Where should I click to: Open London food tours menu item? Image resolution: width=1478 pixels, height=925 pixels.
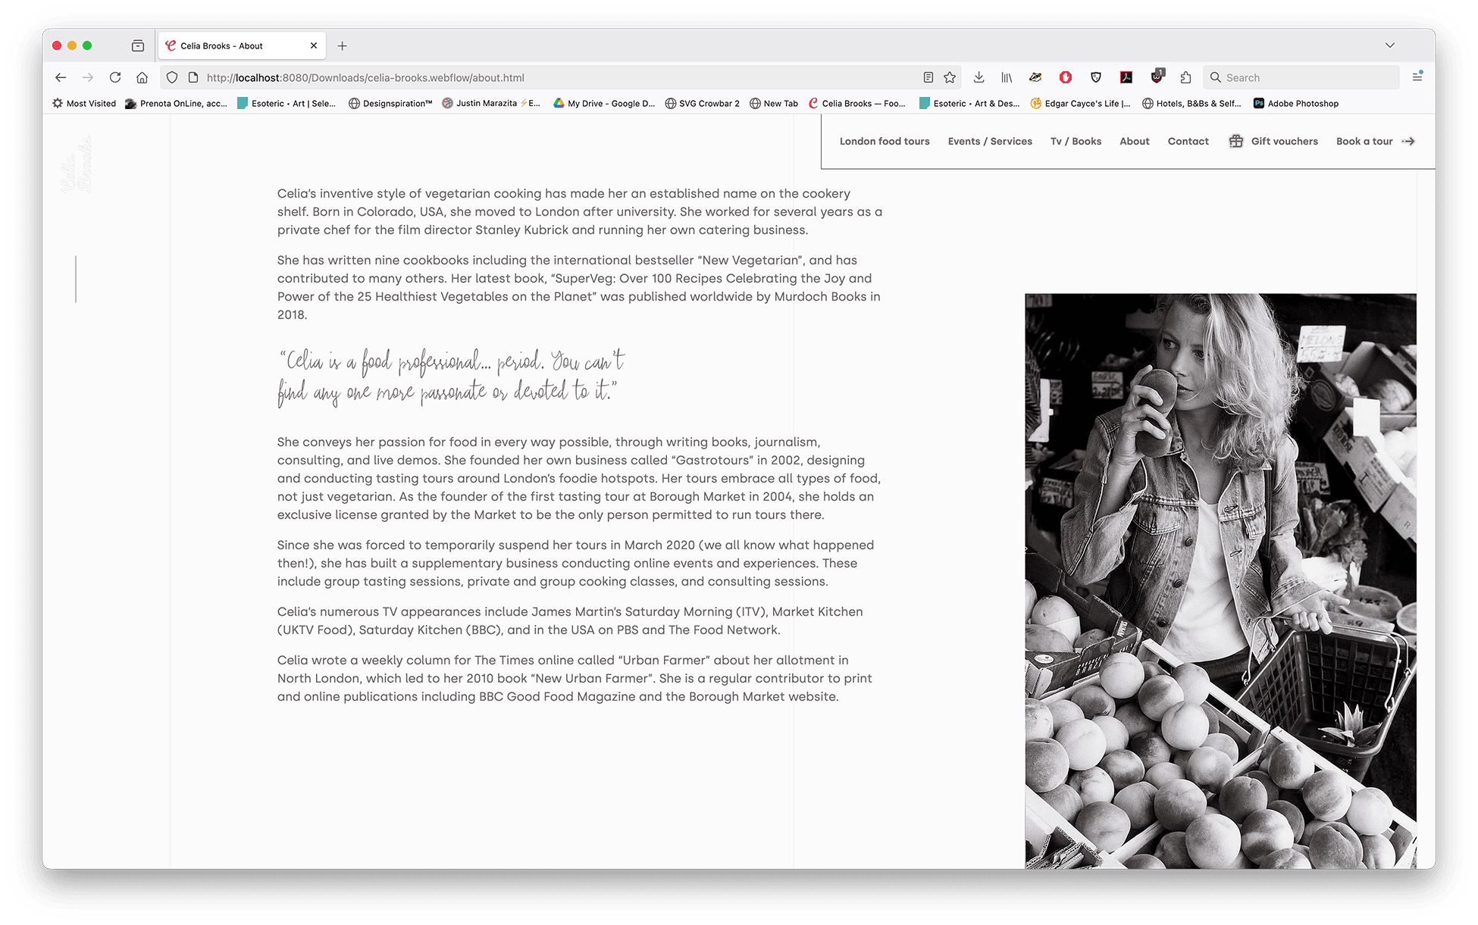pyautogui.click(x=884, y=141)
